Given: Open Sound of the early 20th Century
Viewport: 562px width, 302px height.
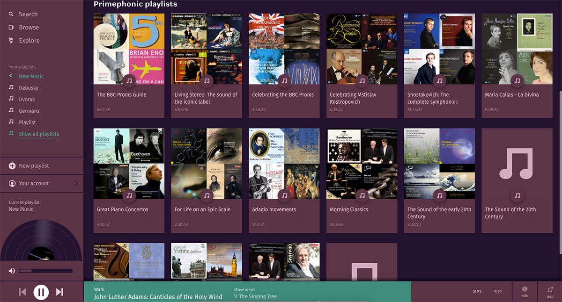Looking at the screenshot, I should (x=439, y=213).
